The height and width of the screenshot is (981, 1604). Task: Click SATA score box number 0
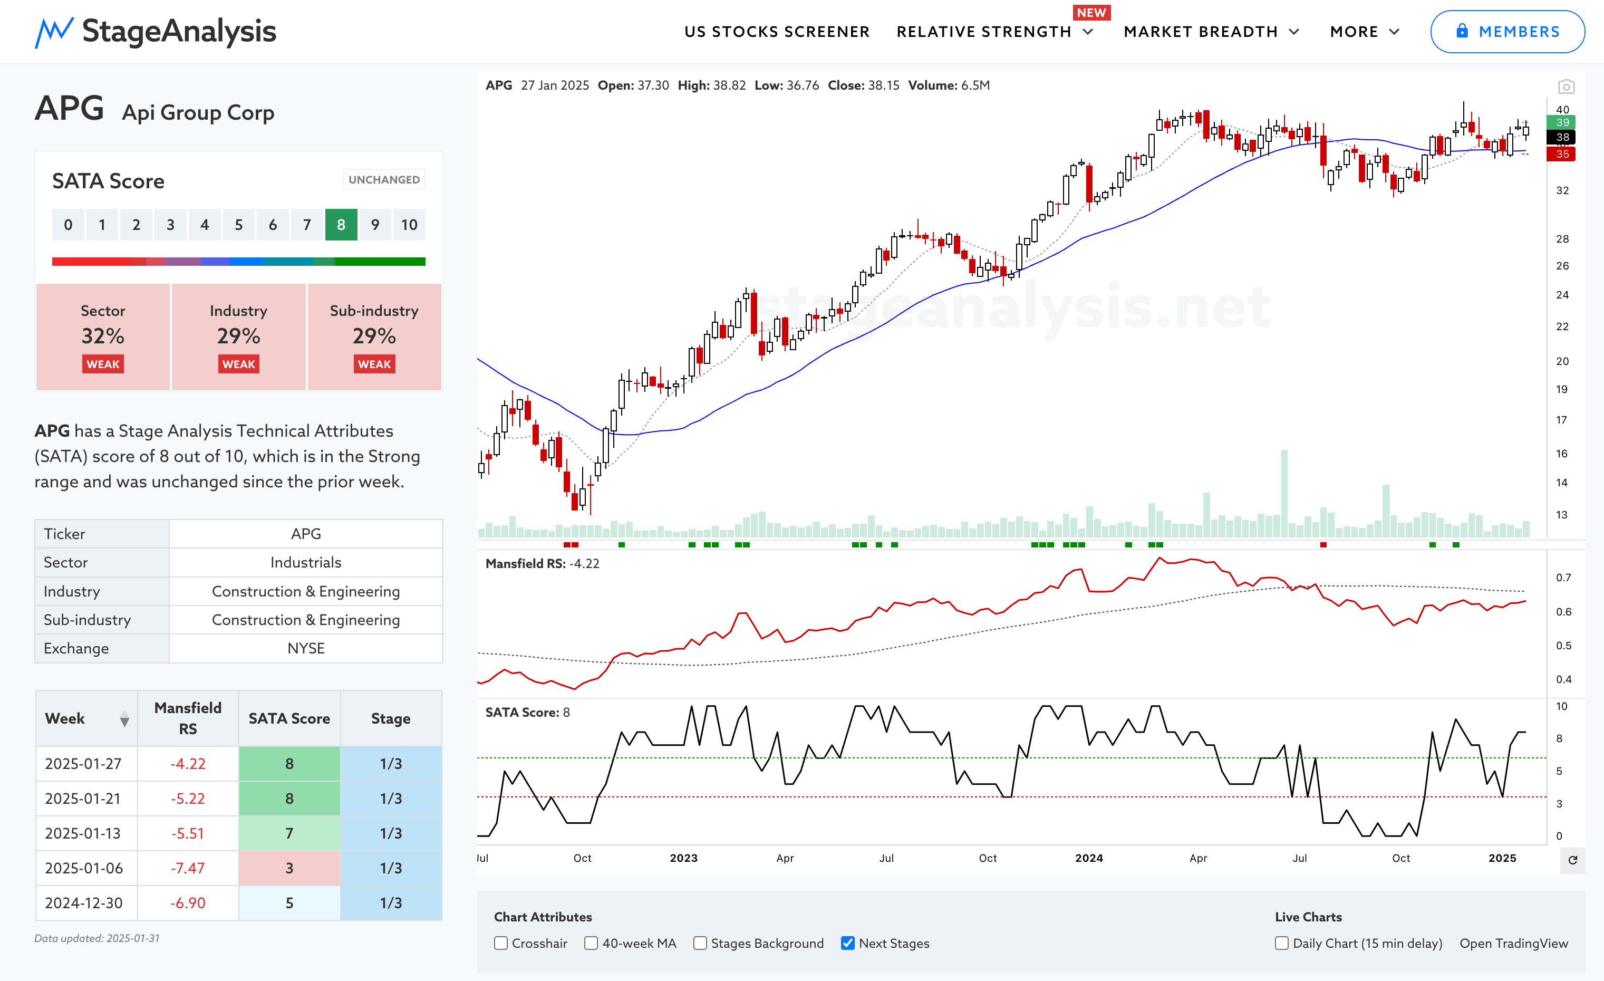(67, 225)
